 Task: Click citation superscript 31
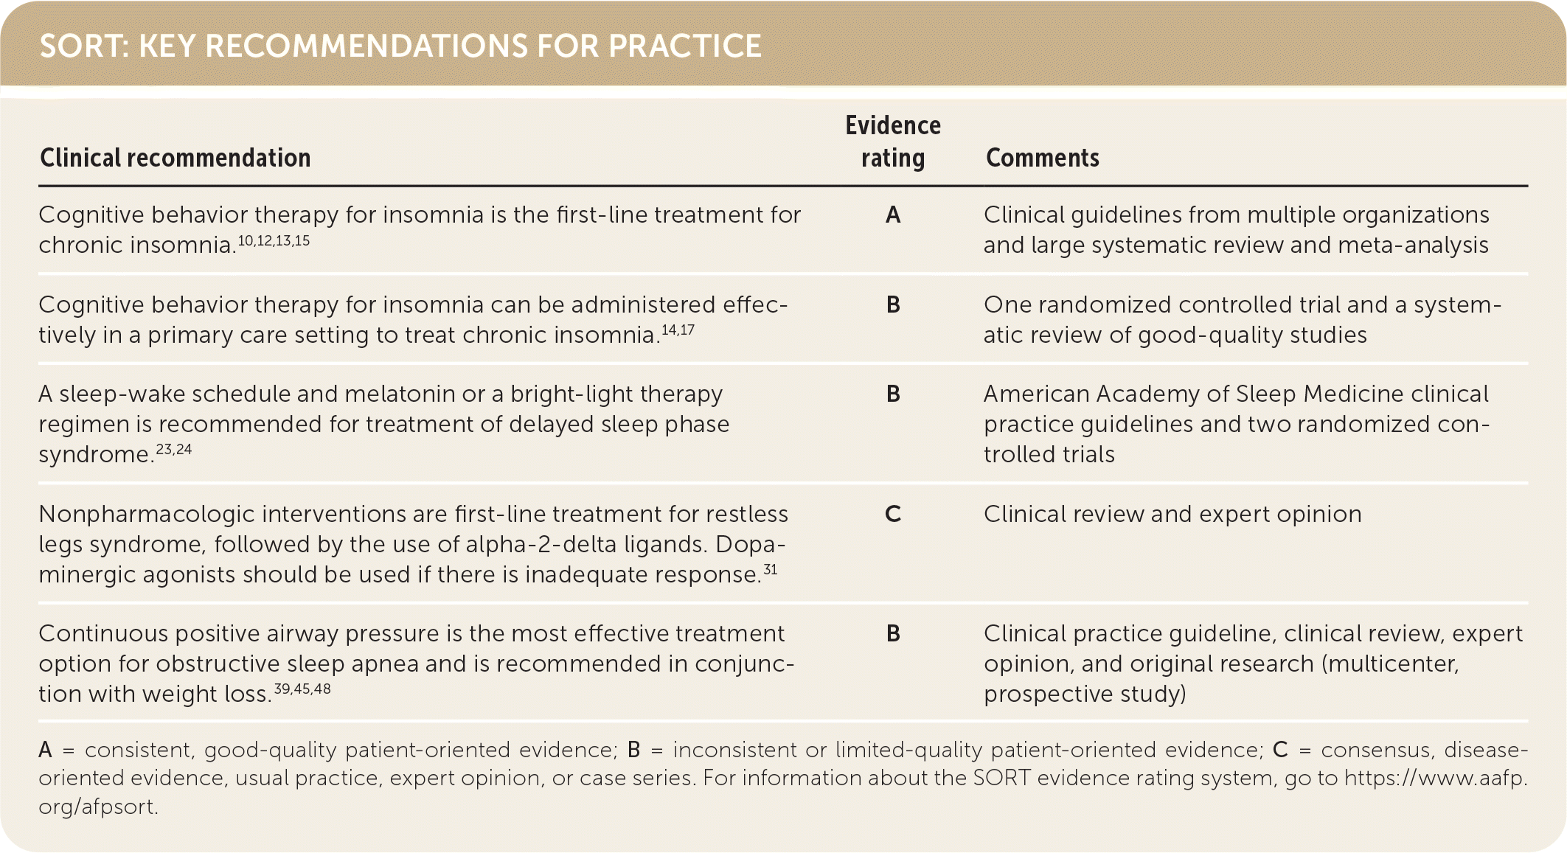(770, 570)
